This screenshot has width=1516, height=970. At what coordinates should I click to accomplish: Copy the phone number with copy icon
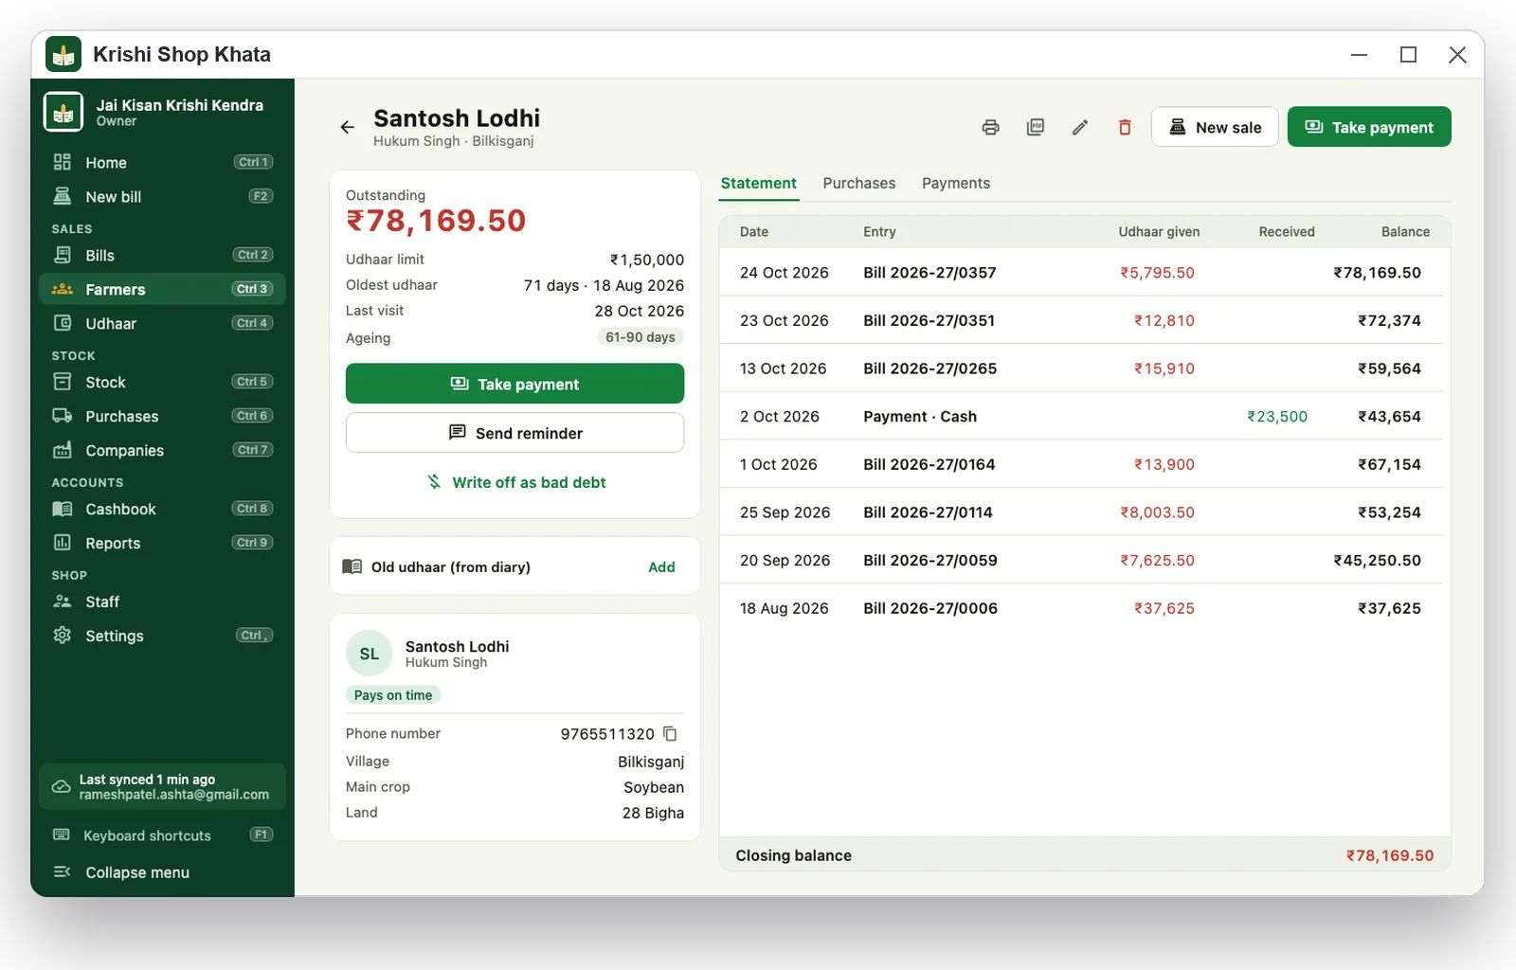pyautogui.click(x=670, y=734)
